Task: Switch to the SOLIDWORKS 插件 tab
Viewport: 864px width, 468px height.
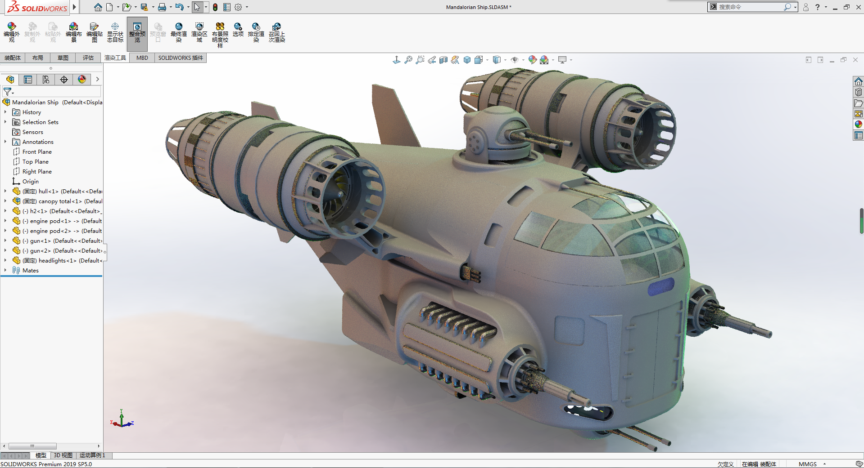Action: tap(181, 58)
